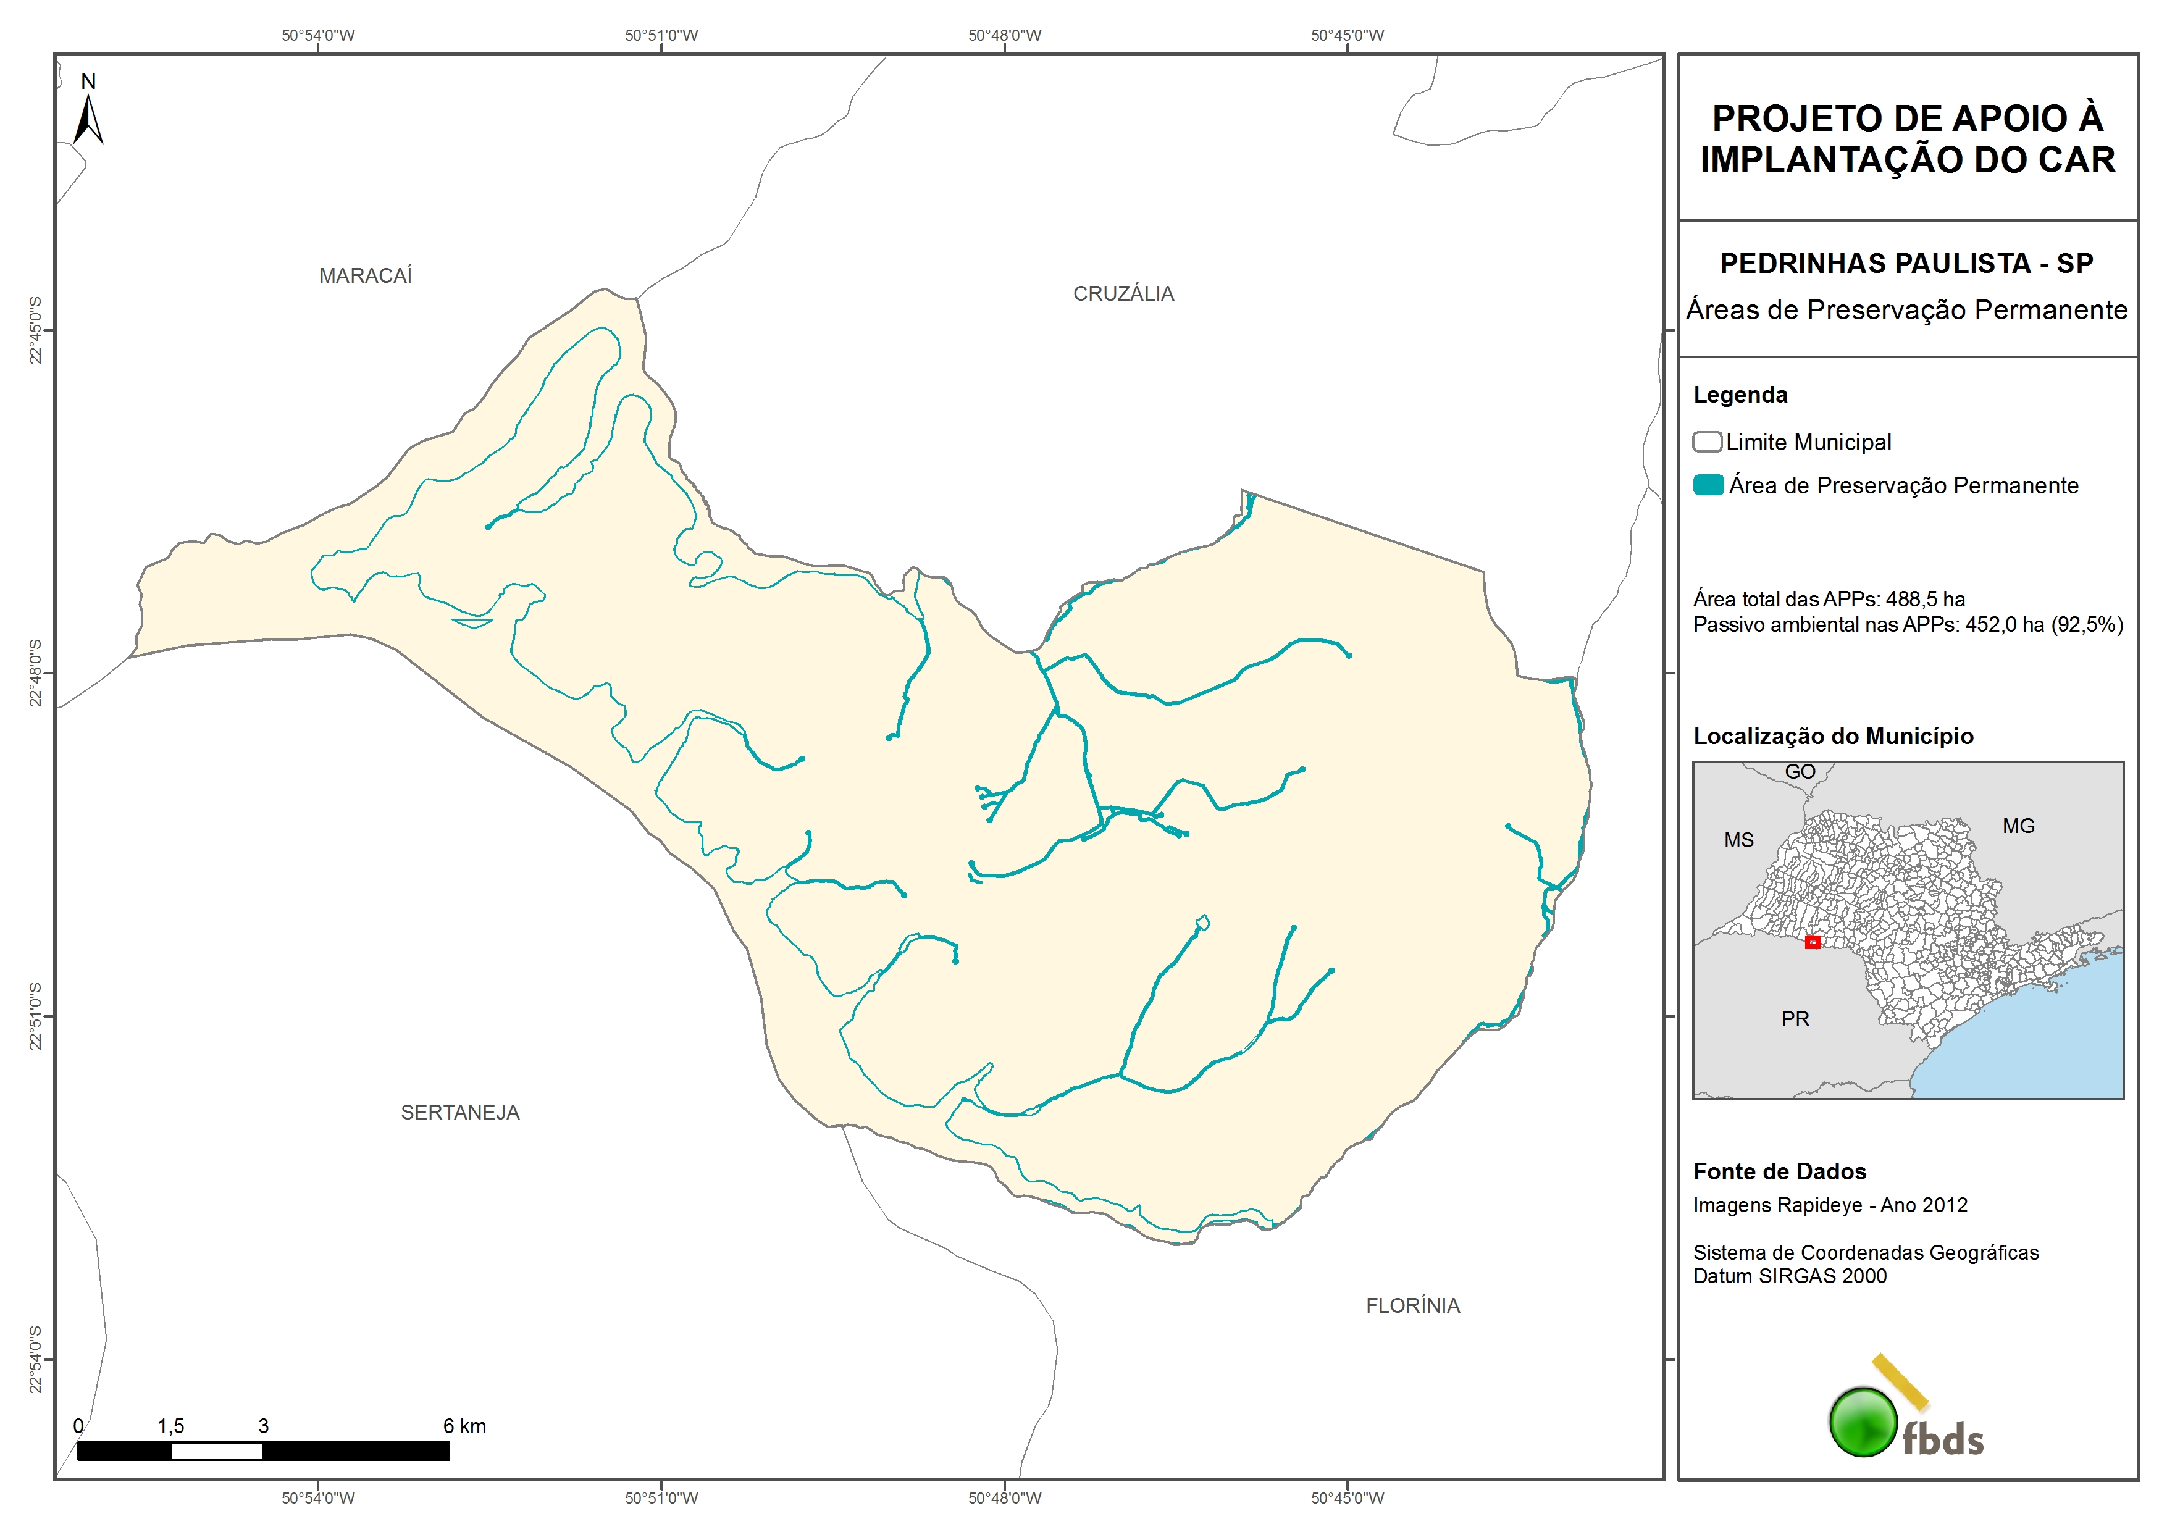Click the PR state label on inset
This screenshot has width=2167, height=1532.
1795,1019
